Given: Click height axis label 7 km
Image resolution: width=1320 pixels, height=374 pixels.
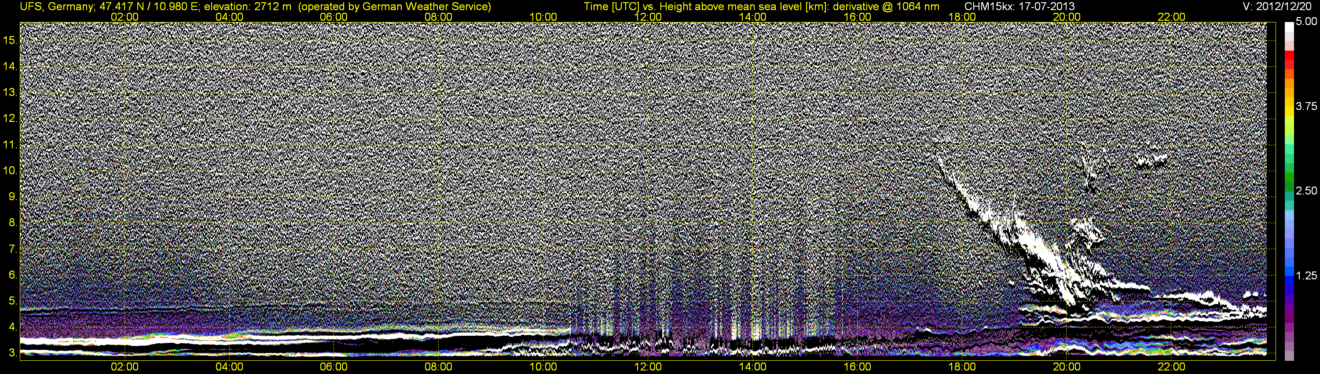Looking at the screenshot, I should click(x=13, y=249).
